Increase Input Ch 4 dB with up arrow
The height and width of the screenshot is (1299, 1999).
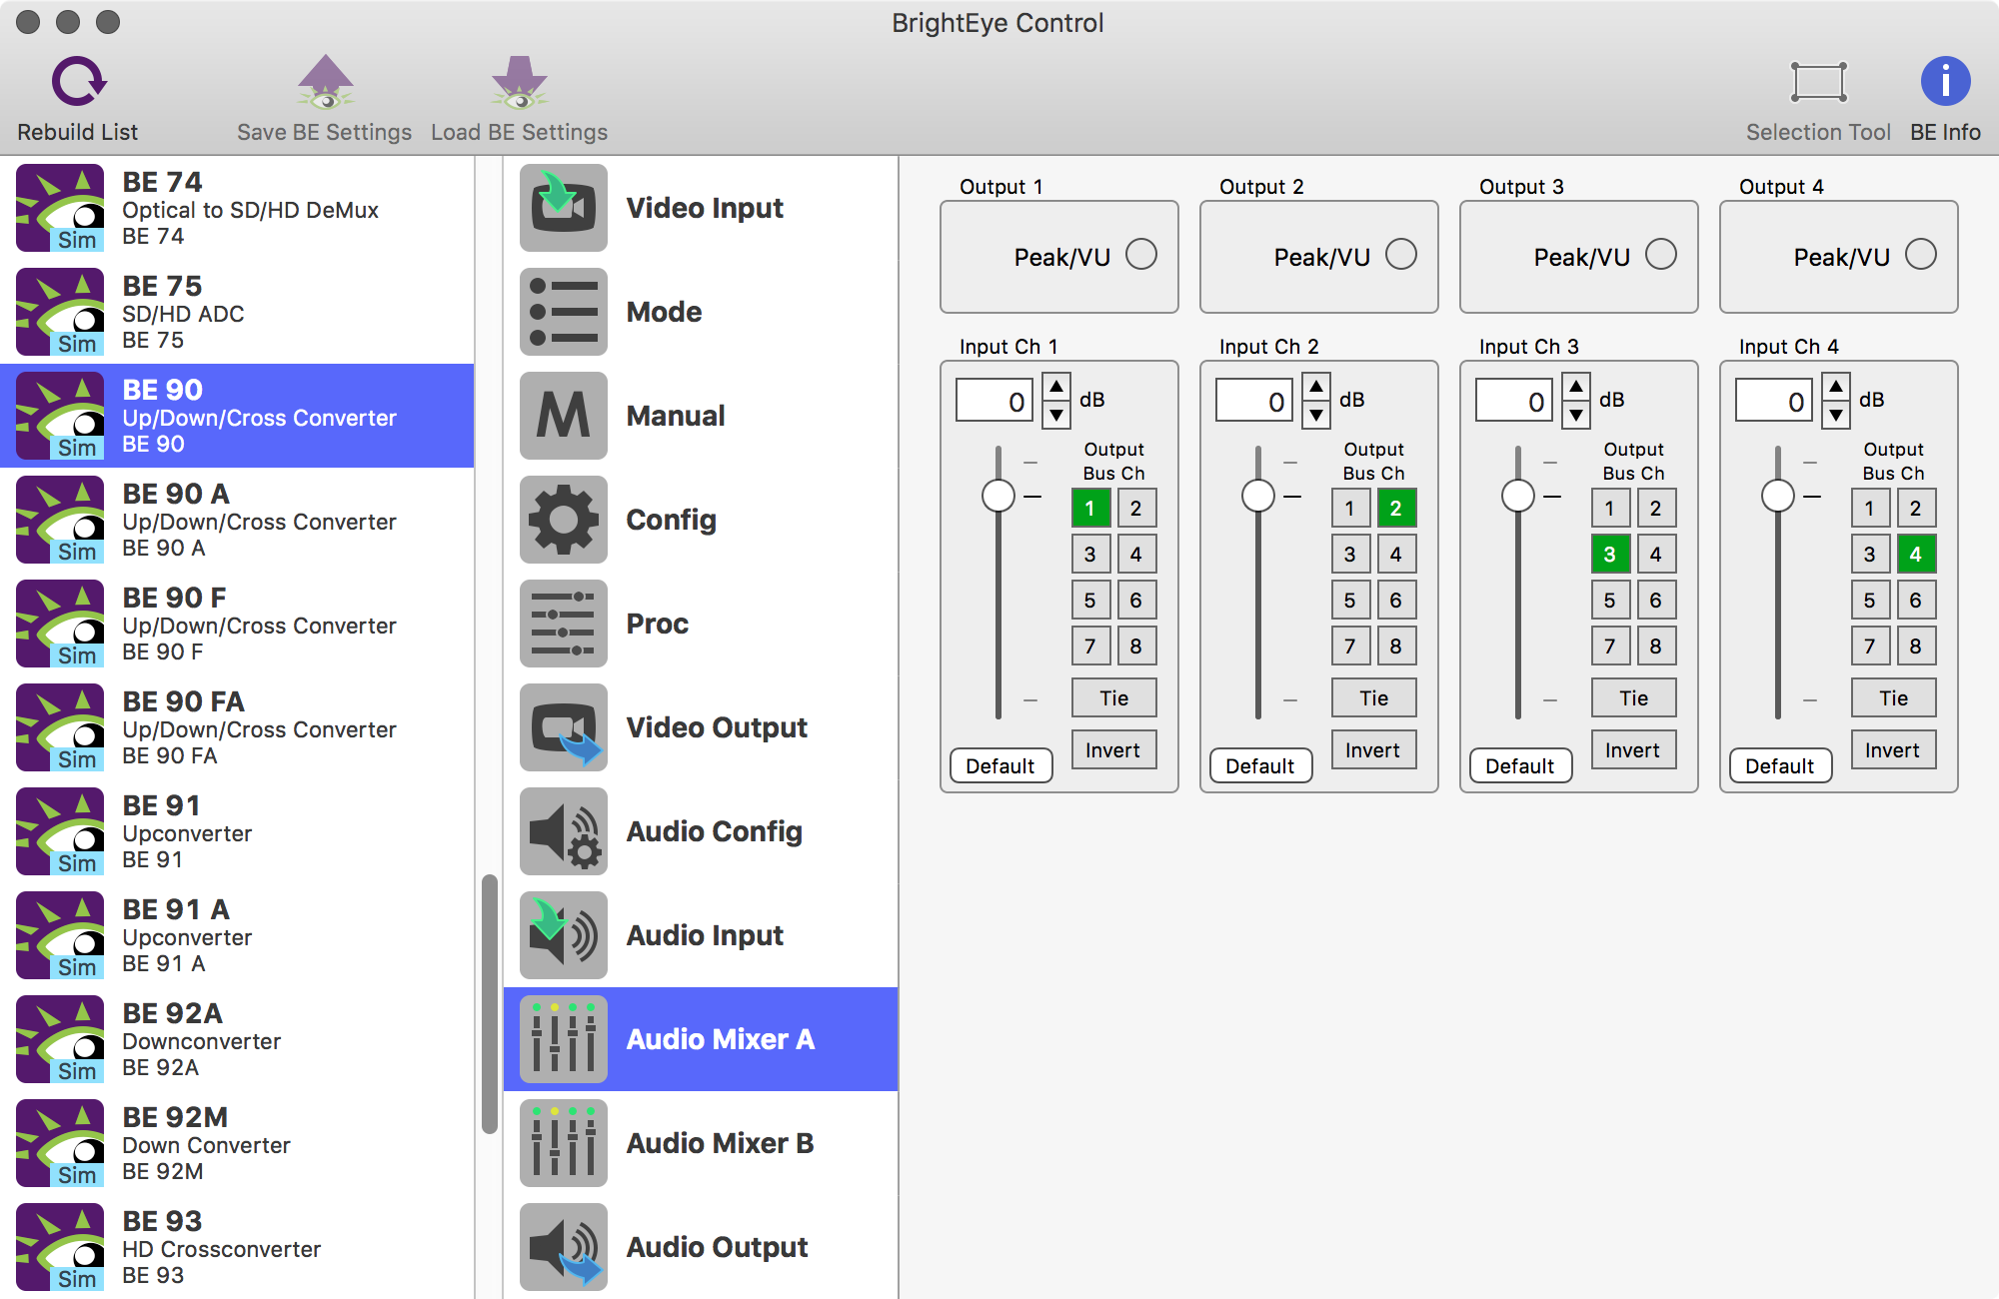(1836, 387)
